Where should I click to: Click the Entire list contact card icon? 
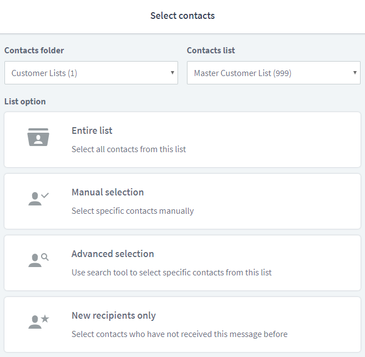[38, 137]
